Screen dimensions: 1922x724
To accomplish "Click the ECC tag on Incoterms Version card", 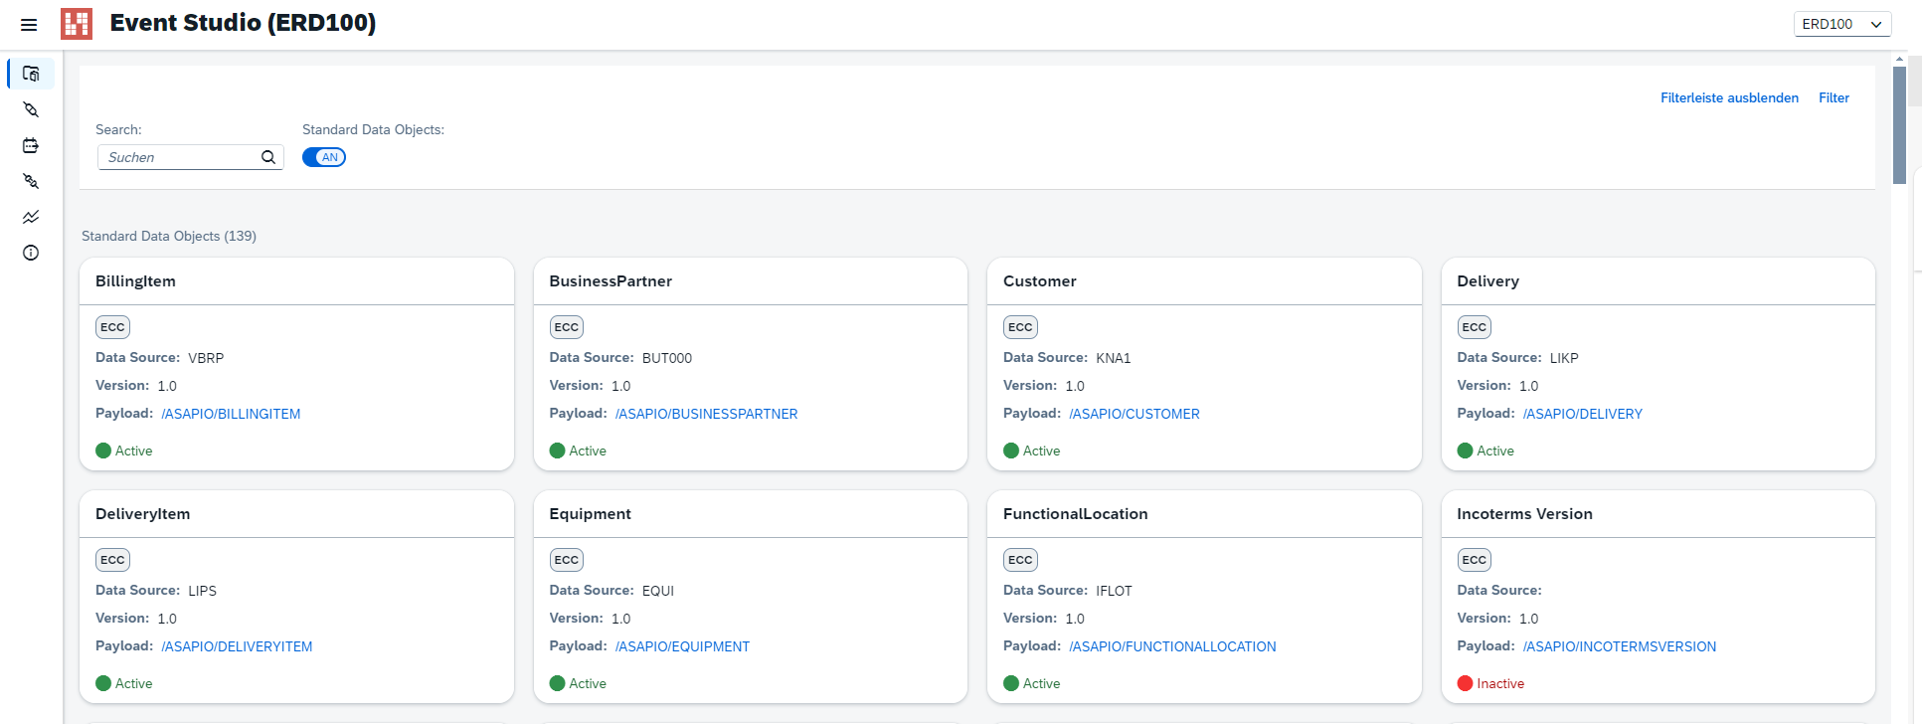I will (x=1475, y=560).
